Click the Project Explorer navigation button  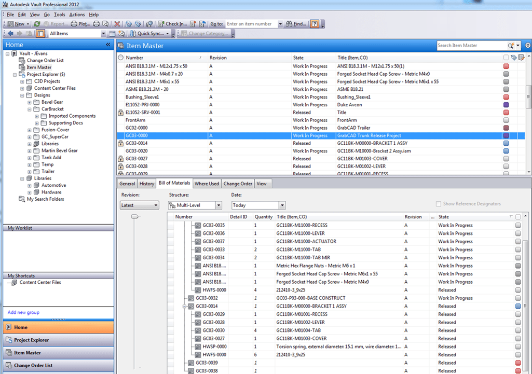58,340
